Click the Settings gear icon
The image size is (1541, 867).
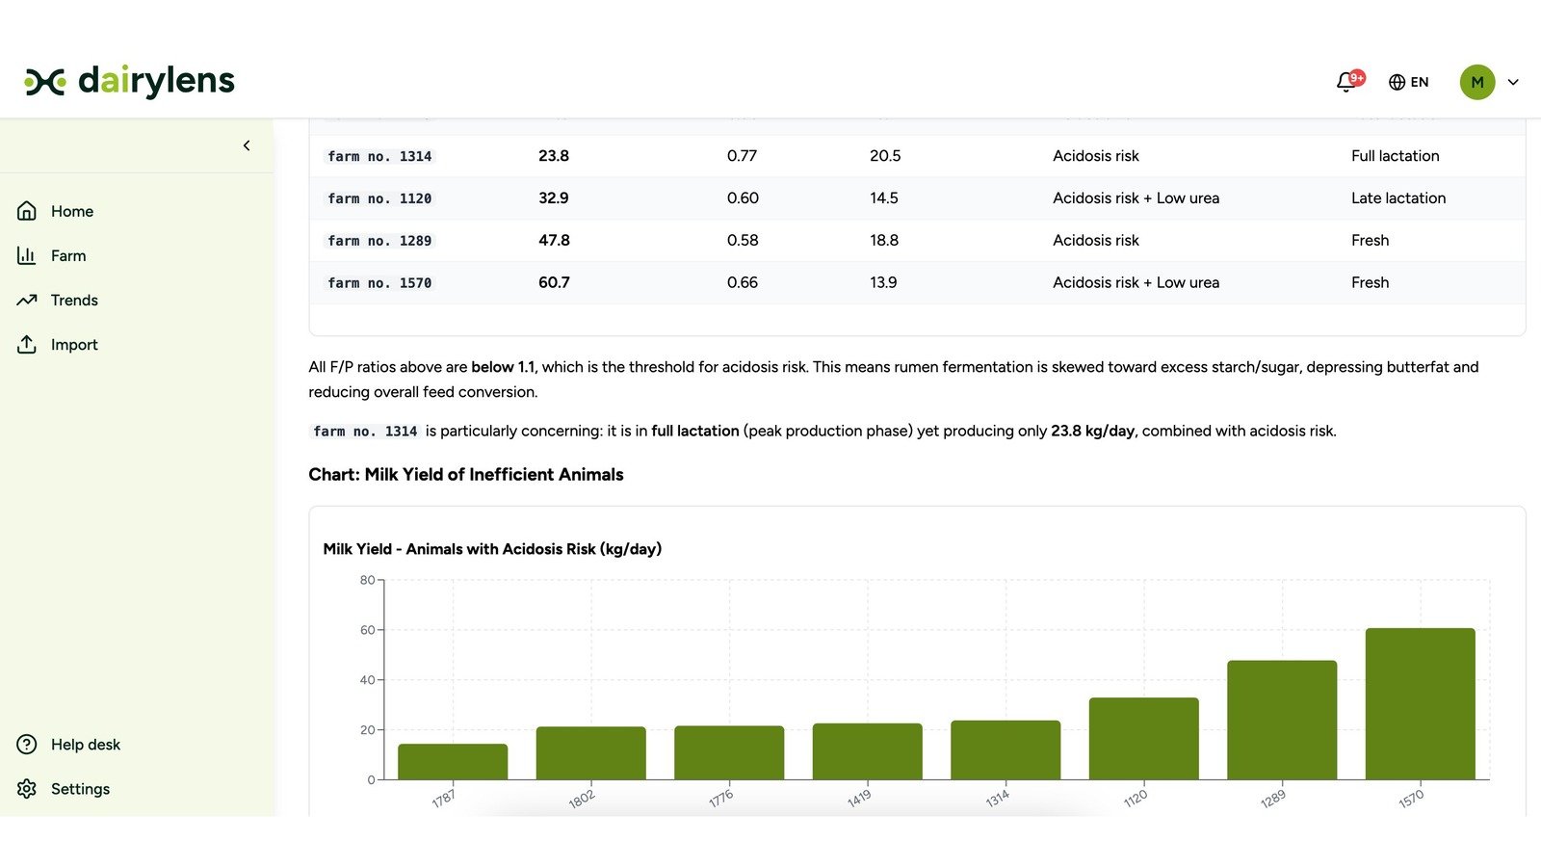27,789
